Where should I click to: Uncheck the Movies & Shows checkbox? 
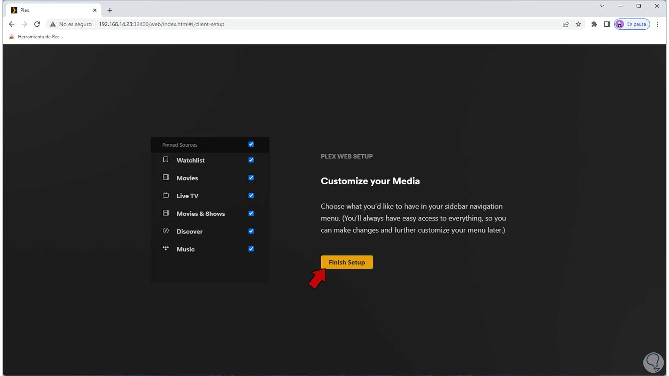(x=251, y=213)
